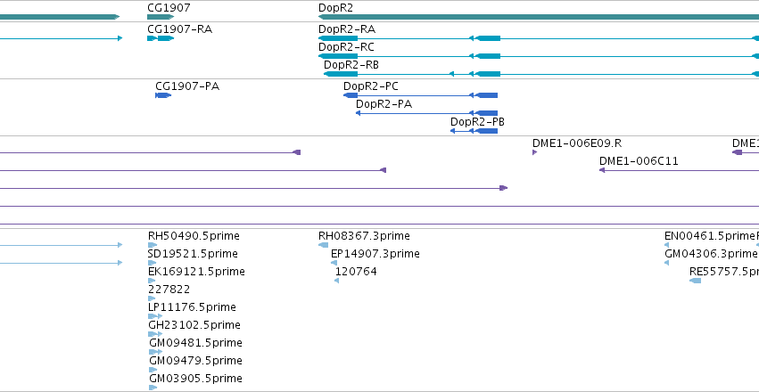Click the RE55757.5prime EST block
The height and width of the screenshot is (392, 759).
695,281
